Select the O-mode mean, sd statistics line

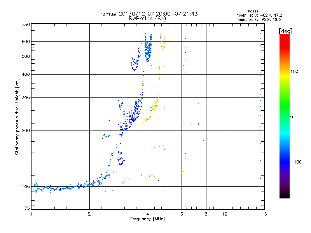[x=259, y=15]
